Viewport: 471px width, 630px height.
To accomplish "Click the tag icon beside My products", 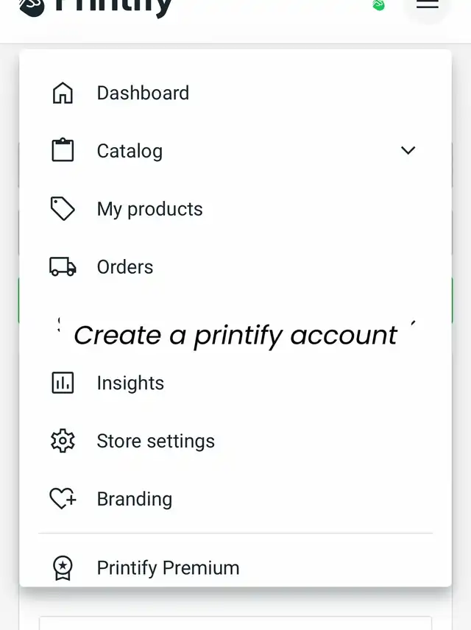I will coord(63,209).
